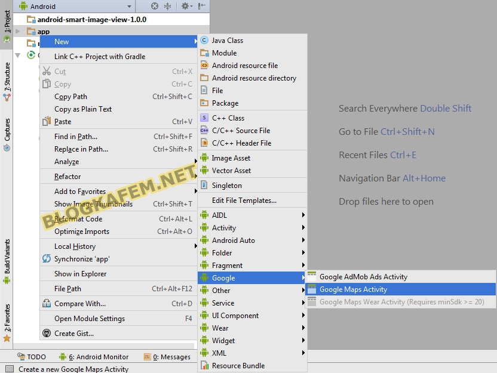Click the Synchronize 'app' refresh icon

click(x=47, y=258)
